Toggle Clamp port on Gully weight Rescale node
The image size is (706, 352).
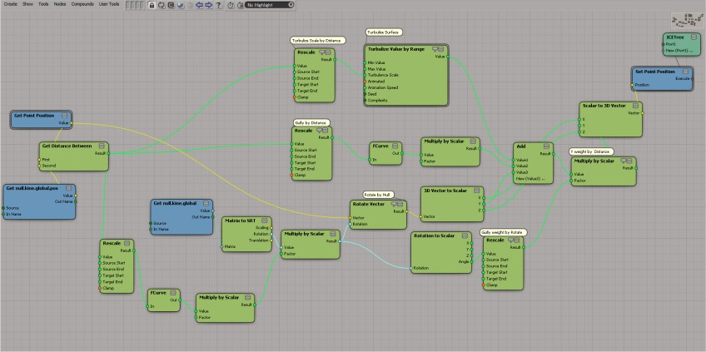[x=485, y=285]
